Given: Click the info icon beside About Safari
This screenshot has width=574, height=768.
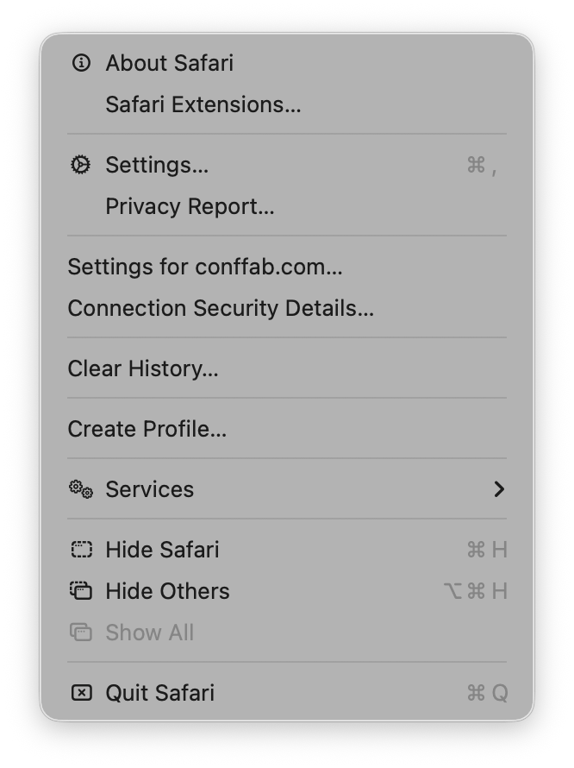Looking at the screenshot, I should click(81, 62).
